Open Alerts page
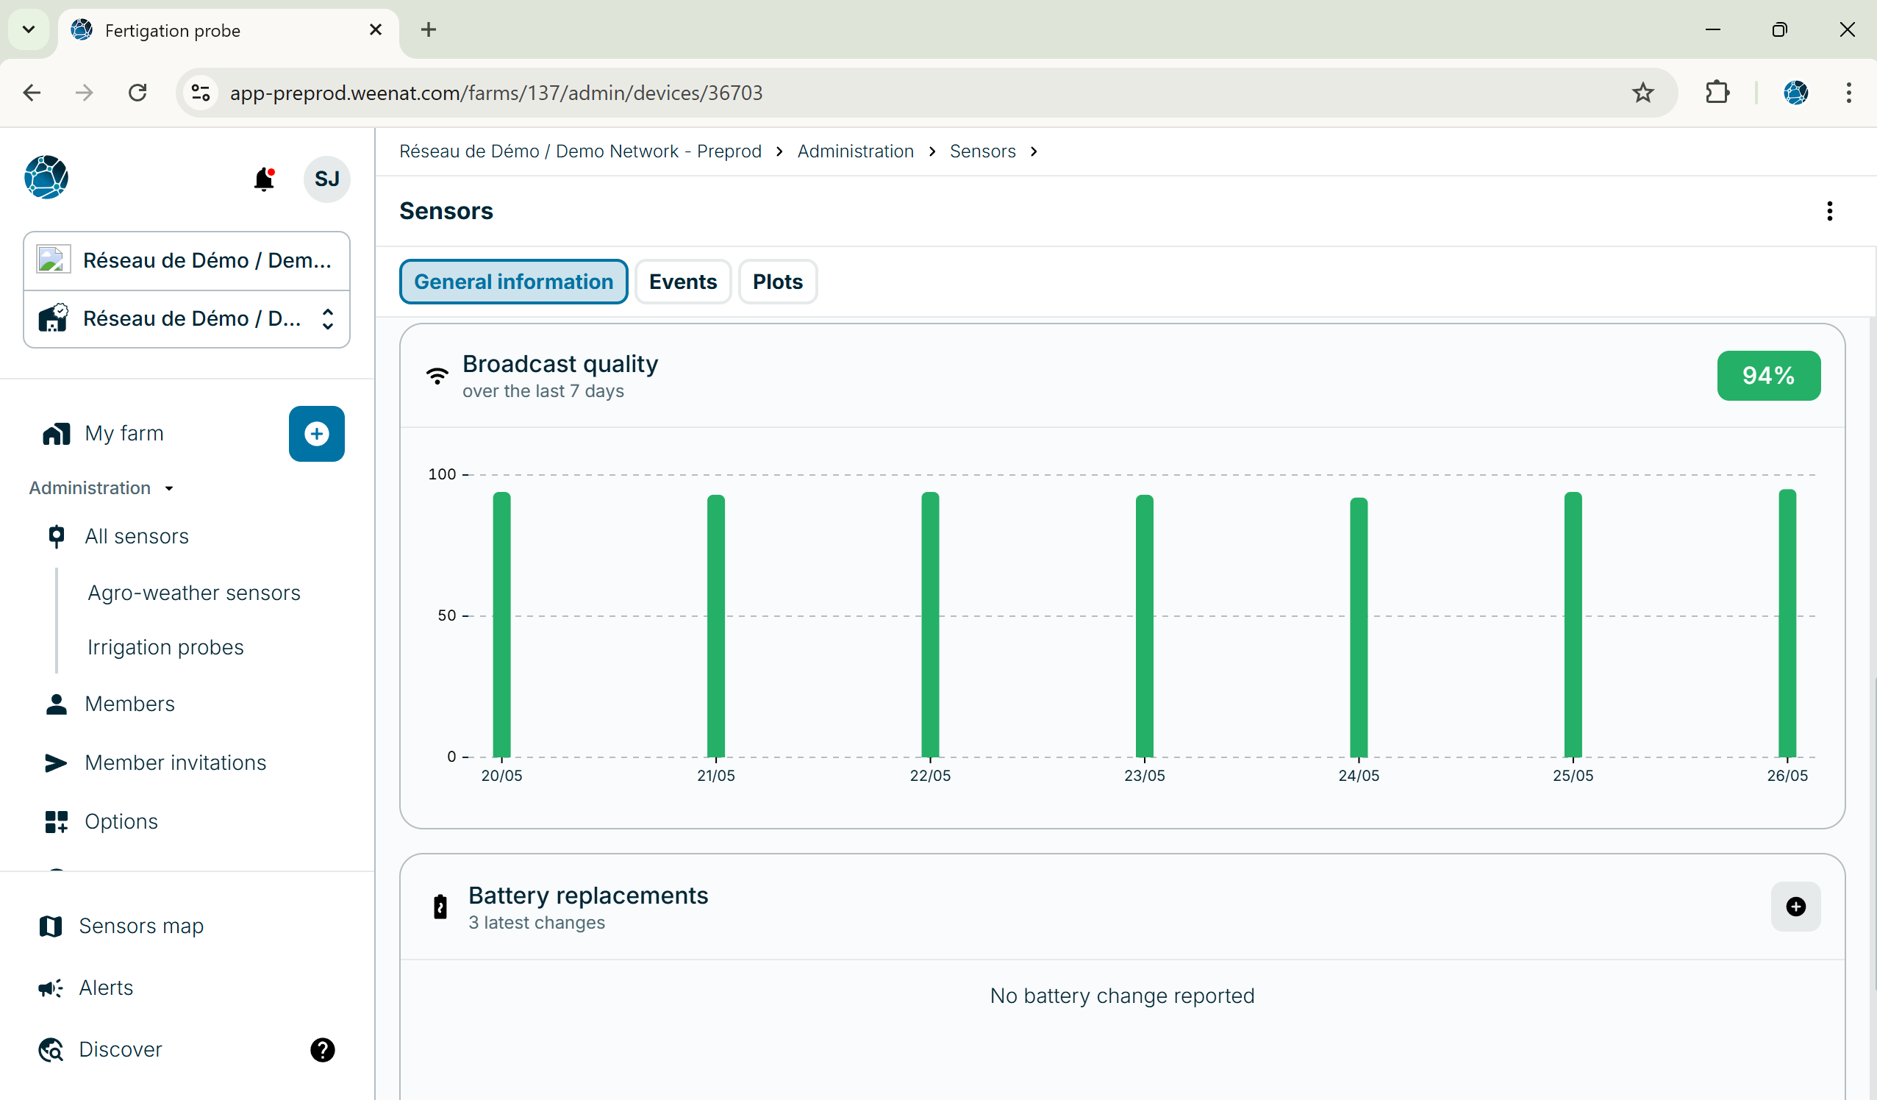 click(x=106, y=988)
